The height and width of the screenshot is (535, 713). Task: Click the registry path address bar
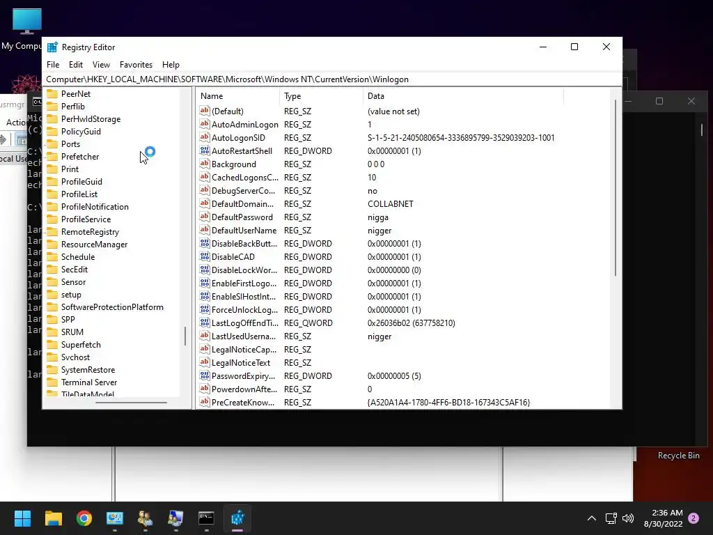(332, 79)
